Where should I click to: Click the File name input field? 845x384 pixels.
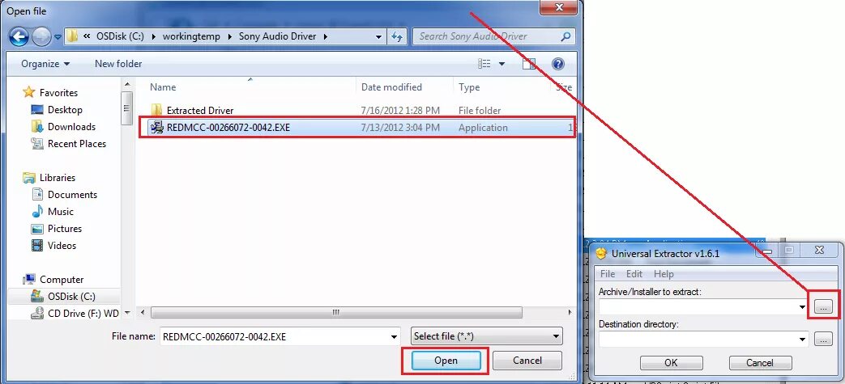[275, 337]
